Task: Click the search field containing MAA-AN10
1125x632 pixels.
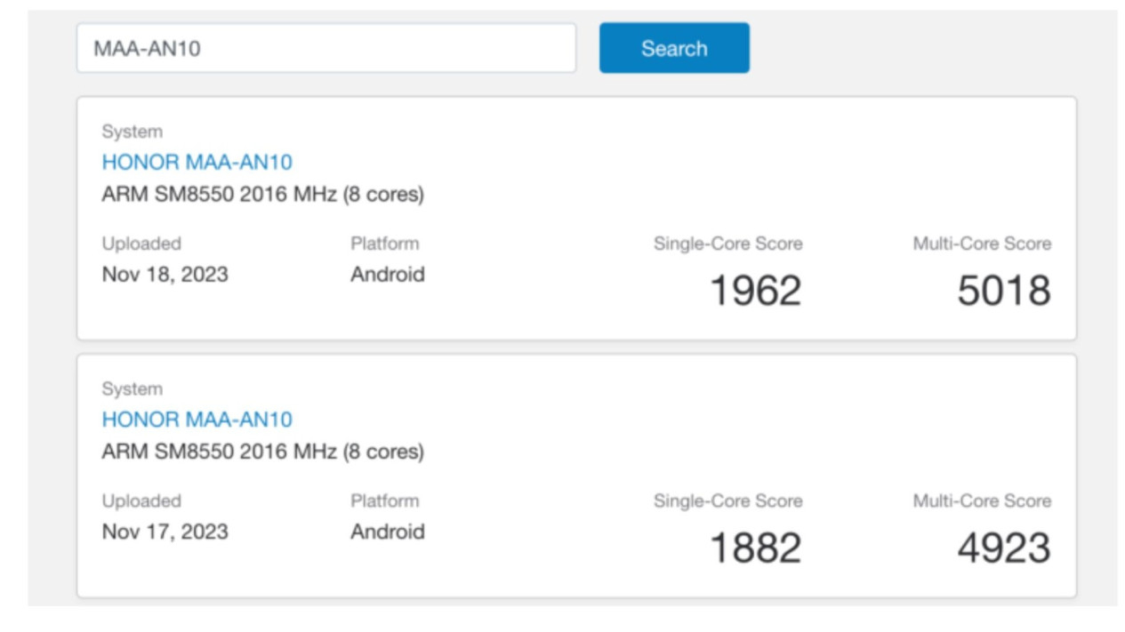Action: 326,48
